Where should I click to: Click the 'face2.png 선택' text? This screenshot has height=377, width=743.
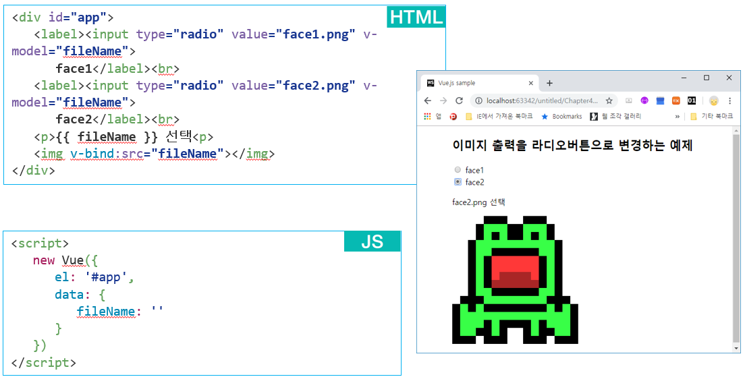tap(479, 203)
